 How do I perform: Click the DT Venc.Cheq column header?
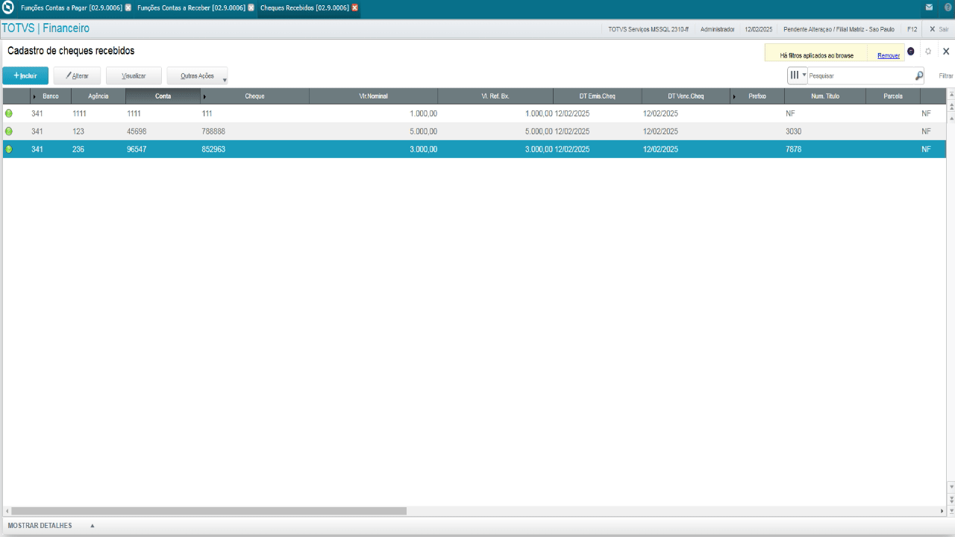point(685,96)
